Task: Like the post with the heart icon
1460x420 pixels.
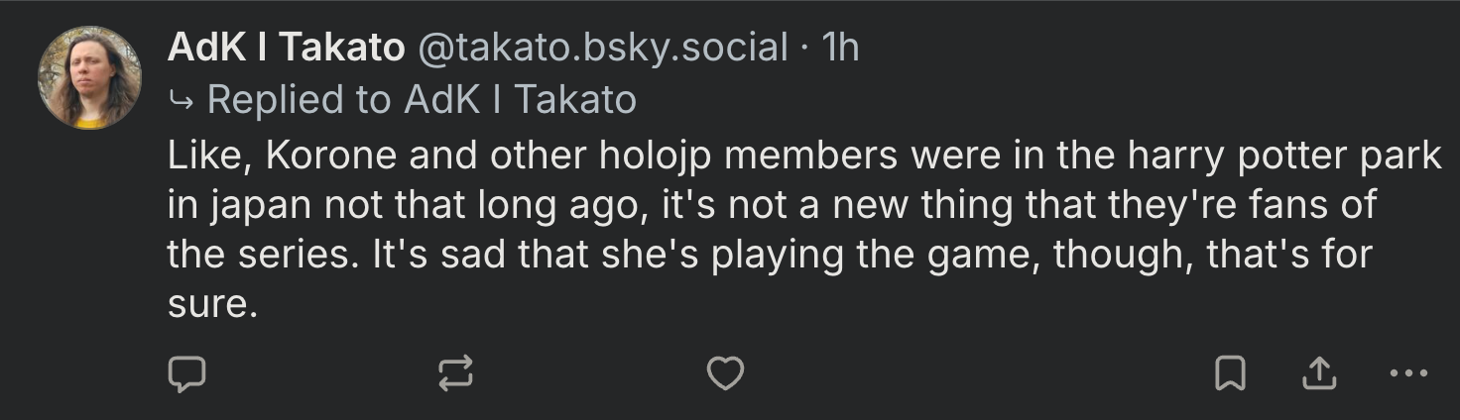Action: tap(725, 373)
